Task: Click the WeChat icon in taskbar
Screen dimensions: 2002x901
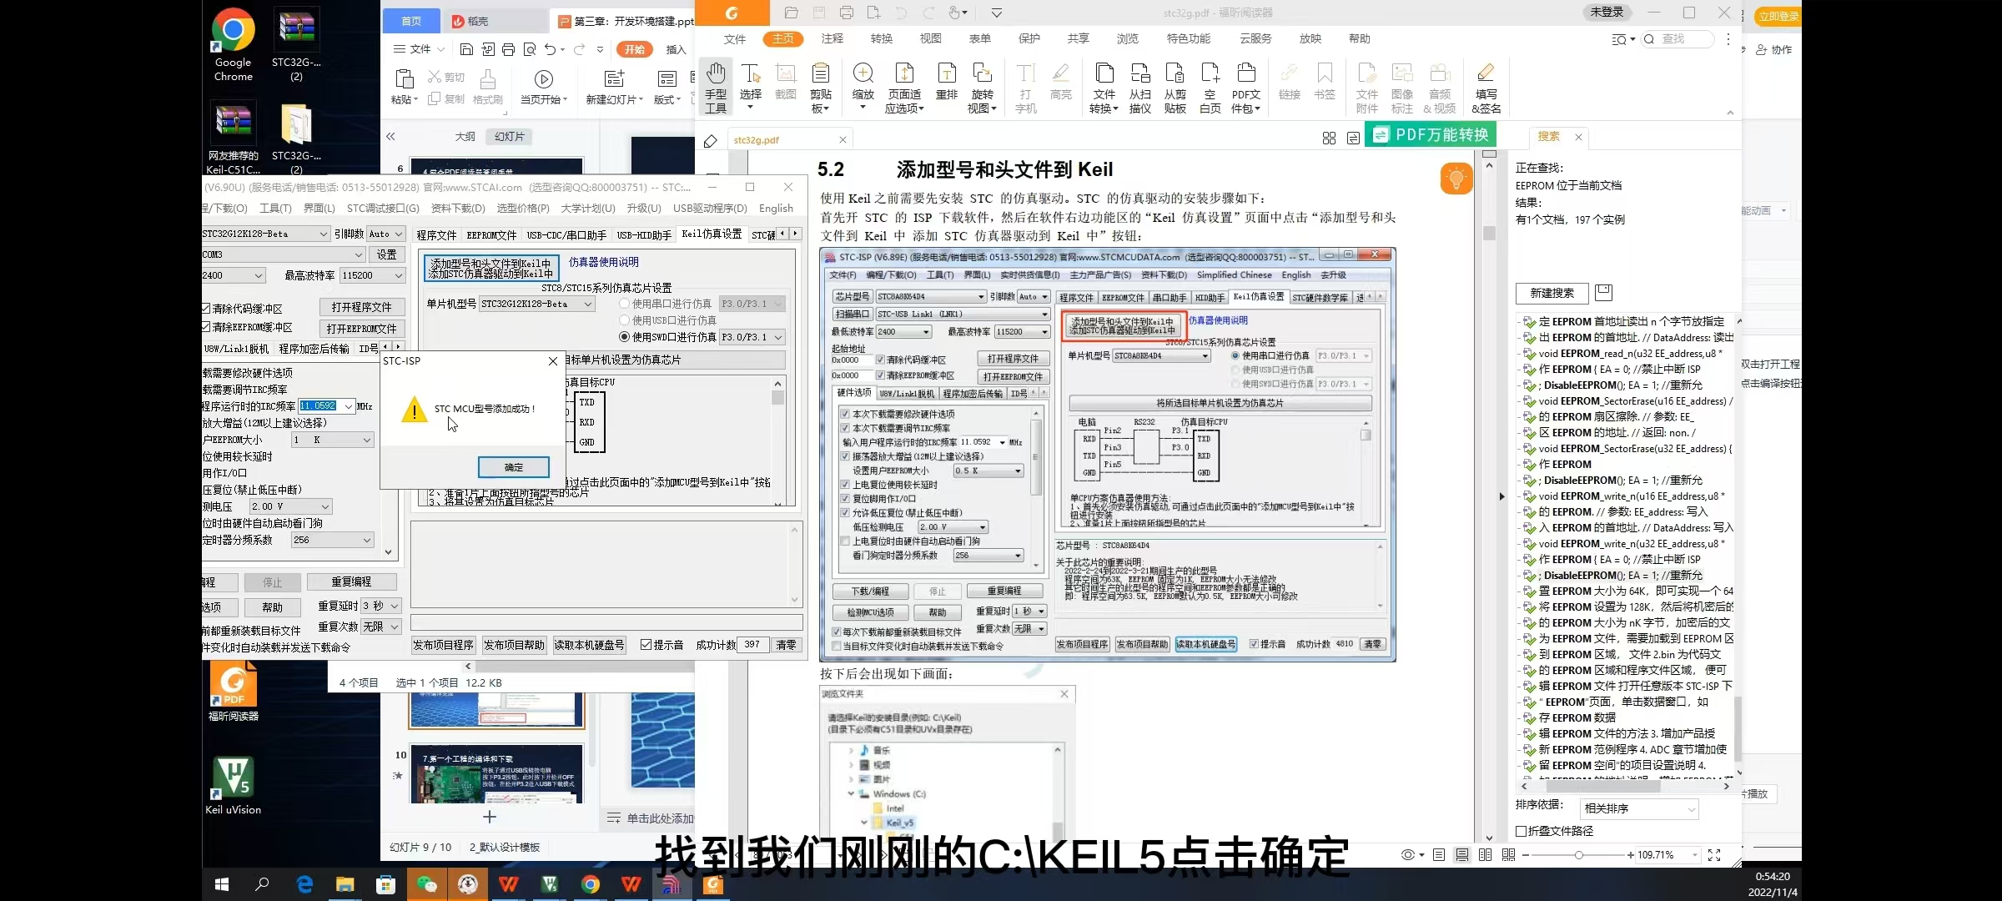Action: [x=427, y=884]
